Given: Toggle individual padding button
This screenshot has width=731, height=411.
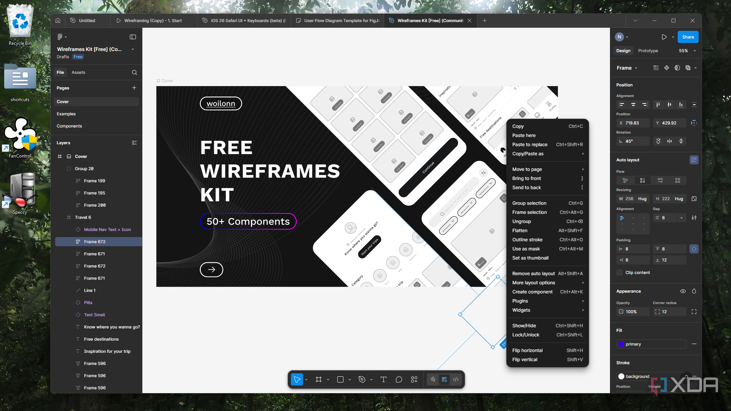Looking at the screenshot, I should [x=694, y=249].
